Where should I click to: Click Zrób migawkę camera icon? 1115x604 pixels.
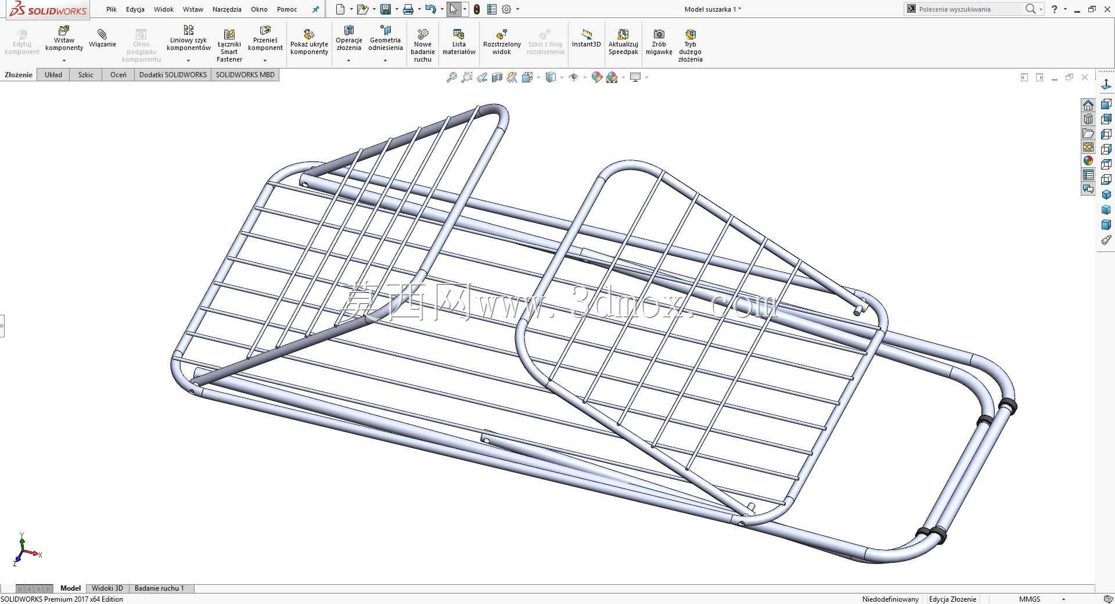point(659,42)
